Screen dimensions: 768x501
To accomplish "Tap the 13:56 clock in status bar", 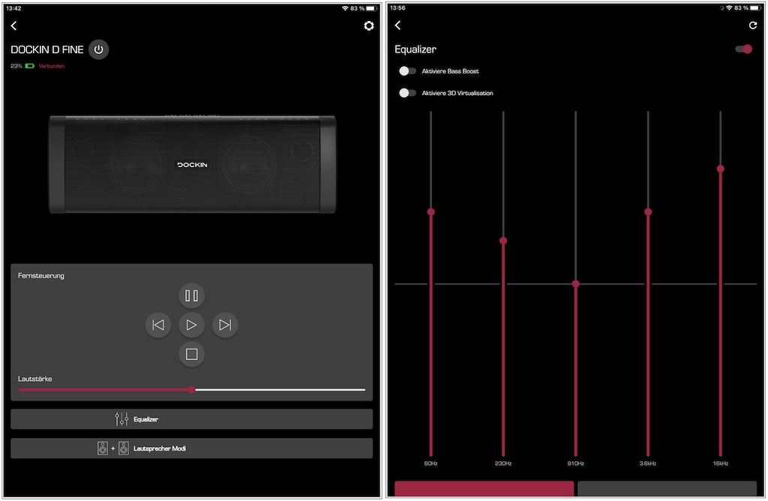I will pos(397,7).
